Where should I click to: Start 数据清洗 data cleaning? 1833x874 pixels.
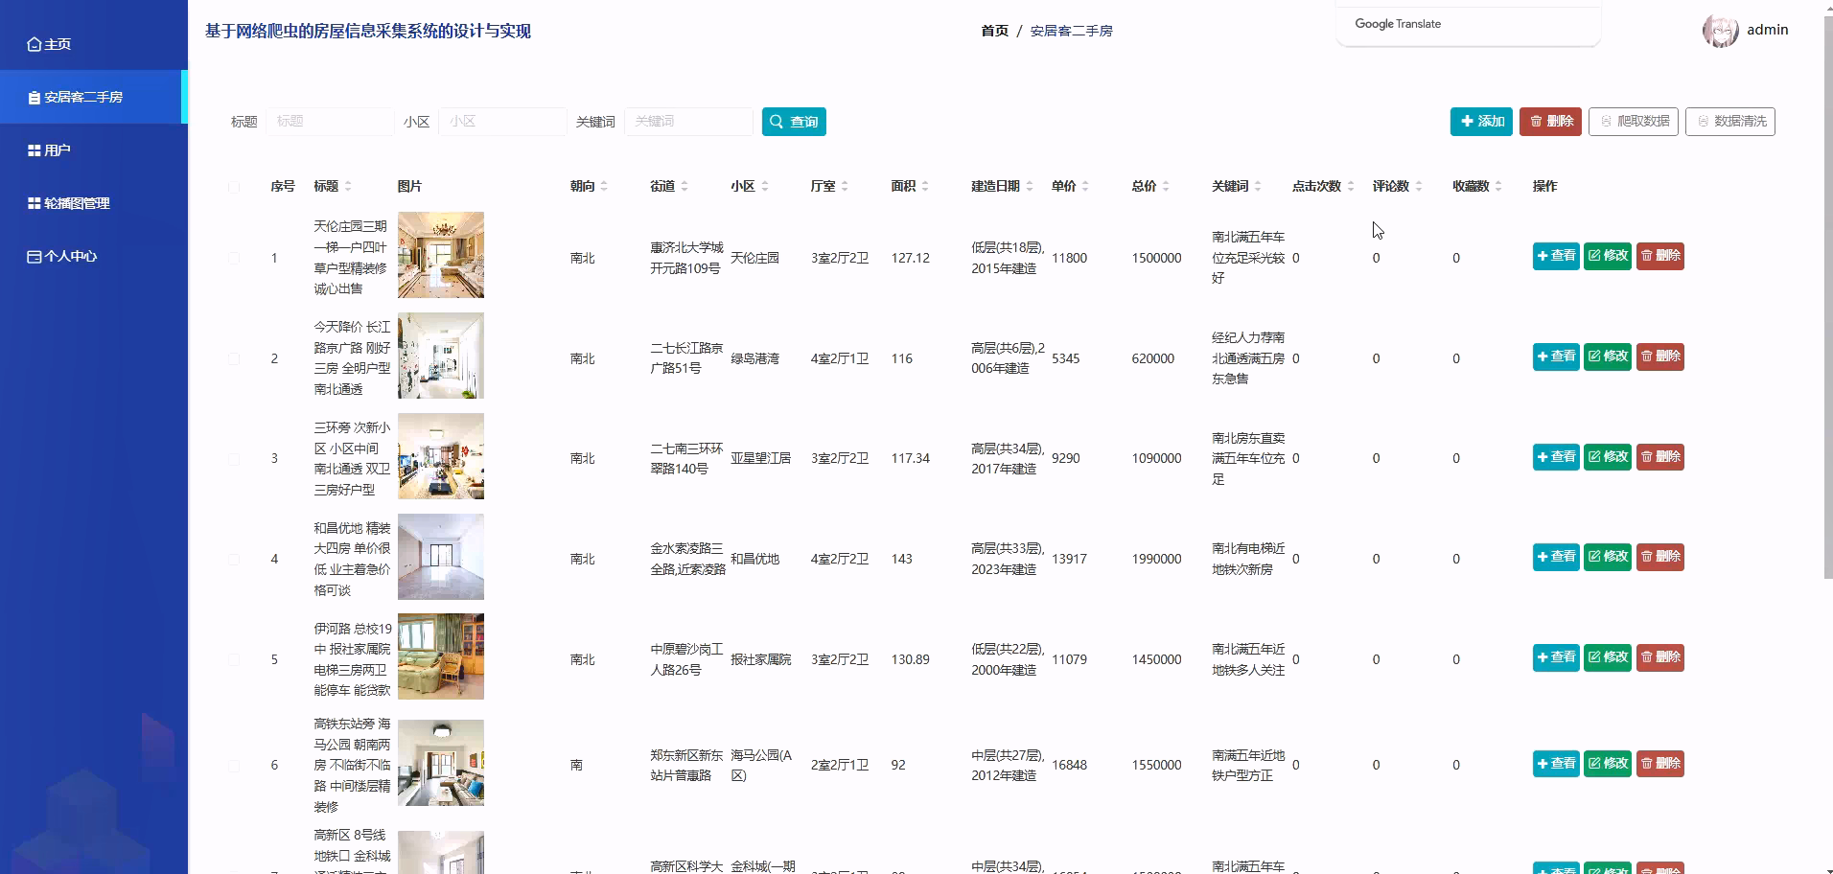[x=1731, y=122]
